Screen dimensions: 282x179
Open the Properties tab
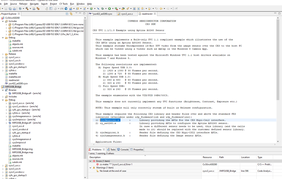137,149
